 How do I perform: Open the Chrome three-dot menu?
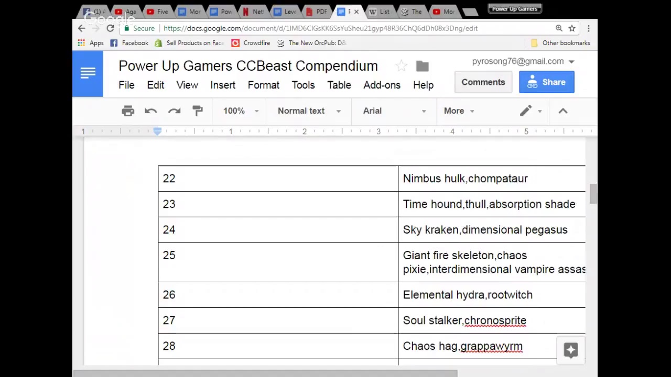coord(588,28)
